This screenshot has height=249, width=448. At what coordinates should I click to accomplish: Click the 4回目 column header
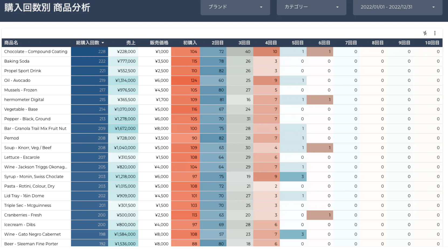[271, 43]
